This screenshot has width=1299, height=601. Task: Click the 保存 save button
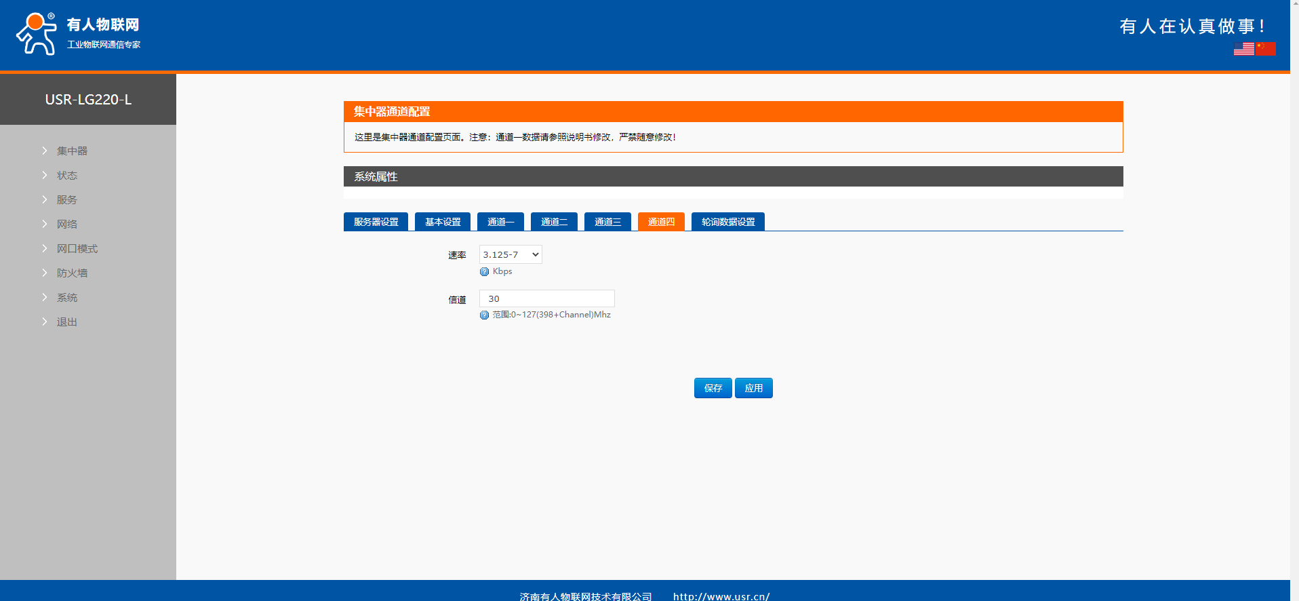click(713, 388)
